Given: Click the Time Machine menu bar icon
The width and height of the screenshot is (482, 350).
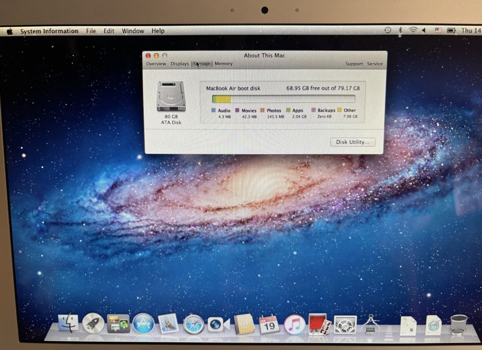Looking at the screenshot, I should tap(388, 30).
